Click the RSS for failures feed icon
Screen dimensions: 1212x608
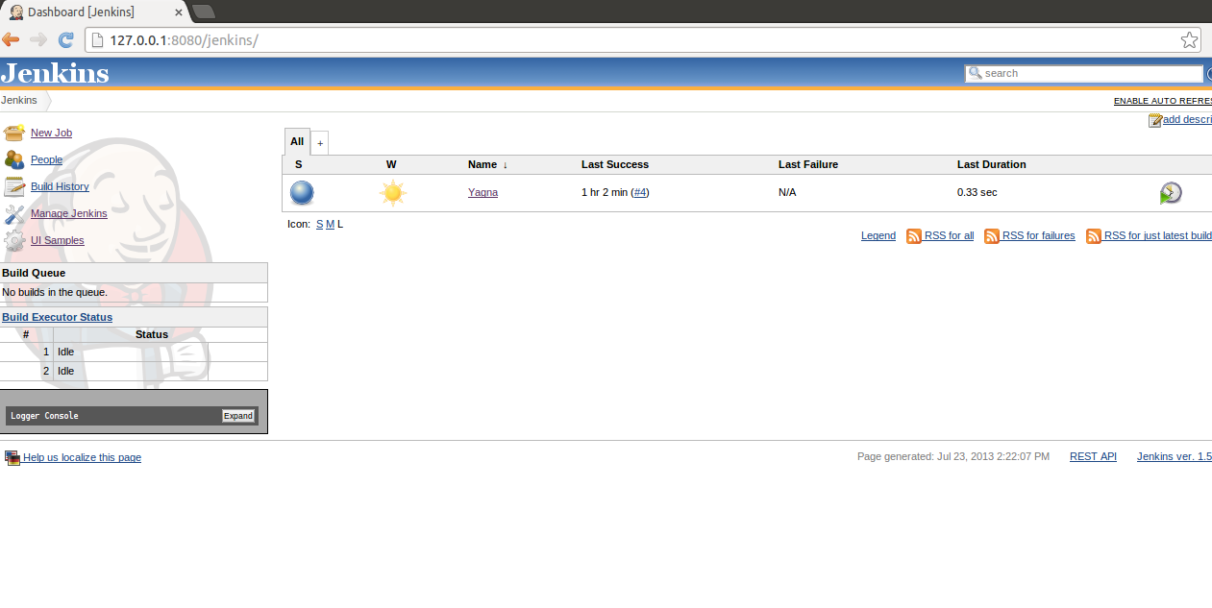991,235
